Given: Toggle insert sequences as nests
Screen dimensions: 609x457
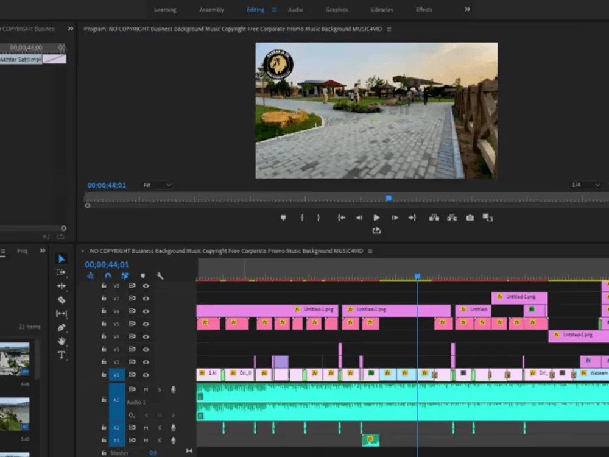Looking at the screenshot, I should click(x=91, y=275).
